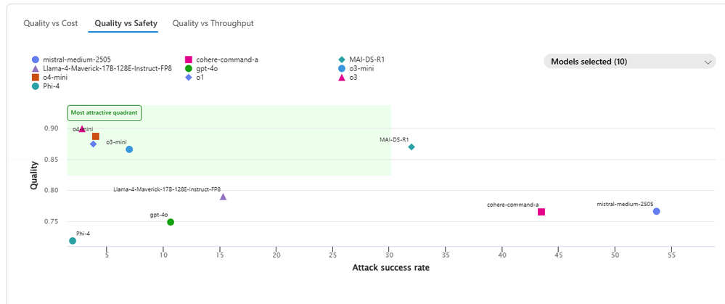725x304 pixels.
Task: Open the Quality vs Safety tab
Action: click(x=126, y=23)
